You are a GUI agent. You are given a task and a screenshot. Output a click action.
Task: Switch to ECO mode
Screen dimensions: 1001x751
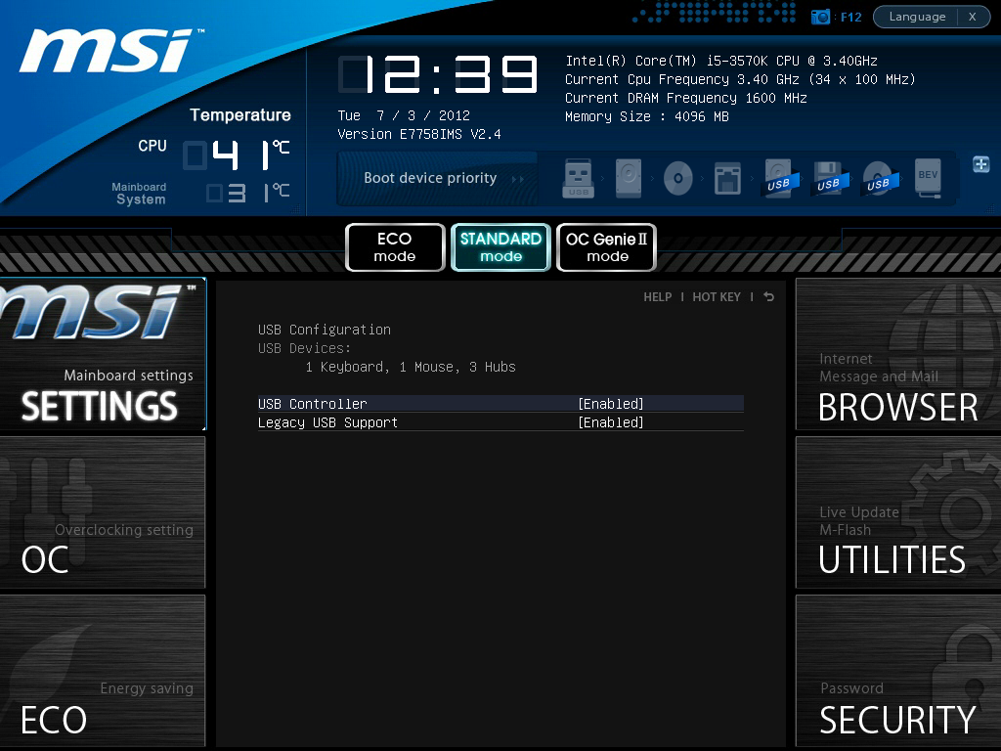[395, 247]
